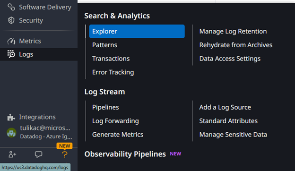
Task: Open the Patterns view
Action: [x=104, y=45]
